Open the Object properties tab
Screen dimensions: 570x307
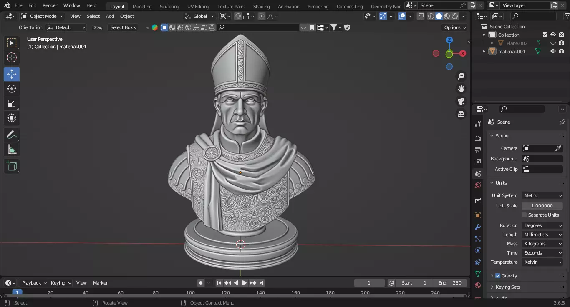click(478, 215)
